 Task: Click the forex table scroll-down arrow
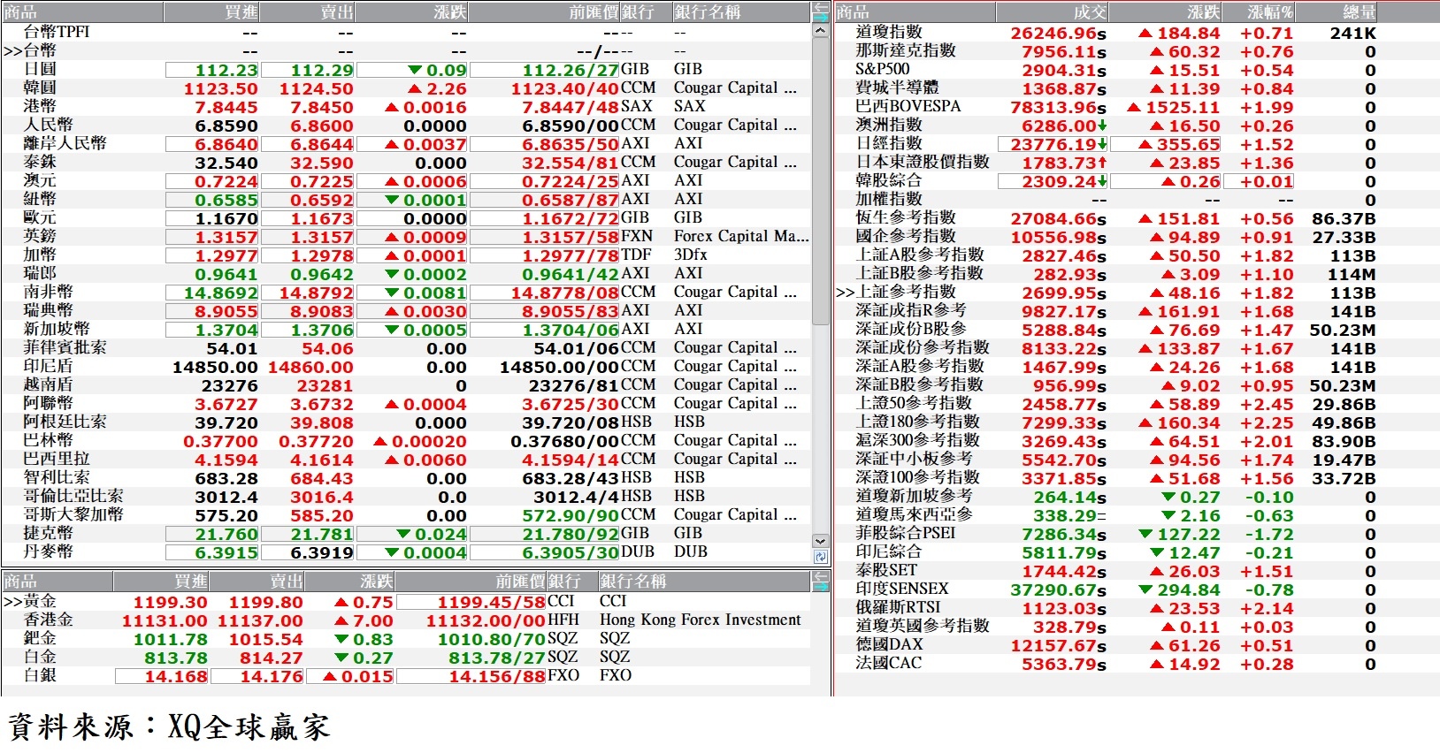click(820, 541)
